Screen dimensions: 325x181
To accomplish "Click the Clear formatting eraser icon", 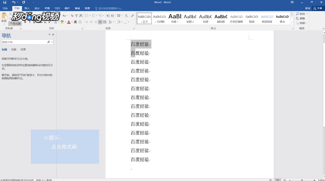I will coord(72,16).
